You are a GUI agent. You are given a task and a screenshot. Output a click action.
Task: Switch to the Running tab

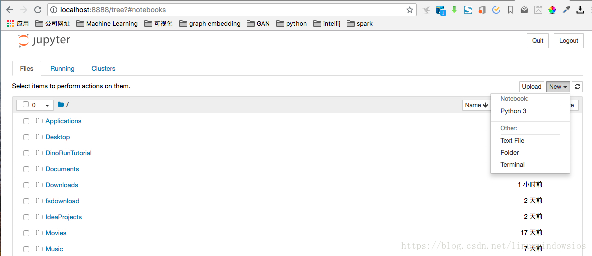coord(62,68)
